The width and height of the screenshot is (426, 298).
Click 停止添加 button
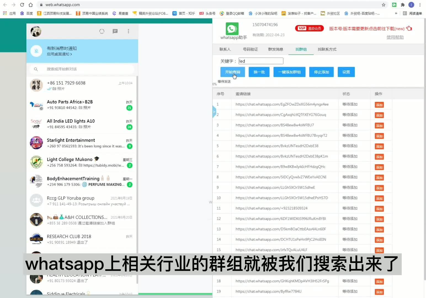[321, 72]
